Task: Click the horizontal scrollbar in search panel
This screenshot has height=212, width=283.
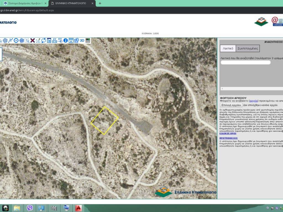Action: [x=251, y=89]
